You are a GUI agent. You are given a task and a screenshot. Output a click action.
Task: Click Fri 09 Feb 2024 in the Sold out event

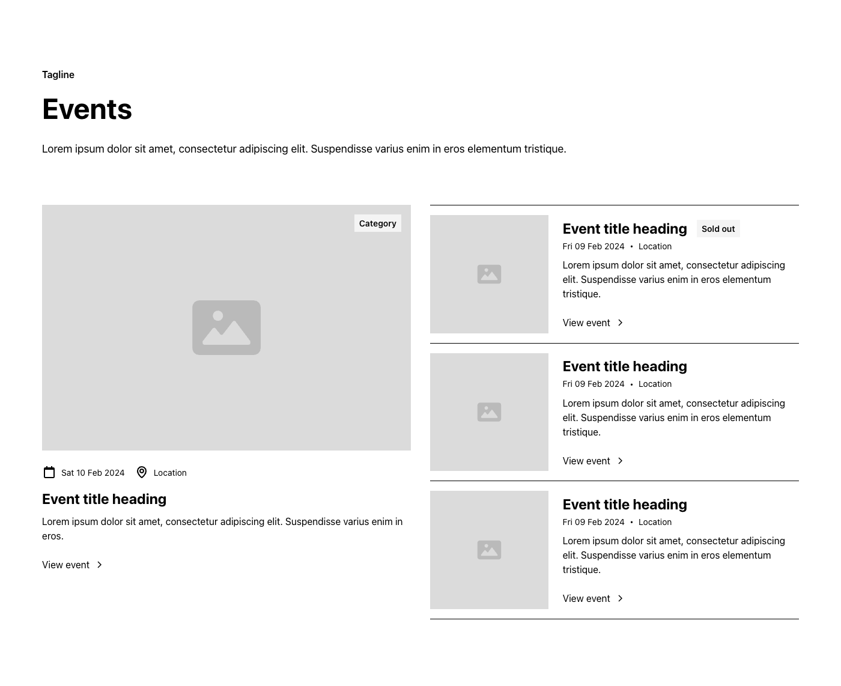[x=594, y=246]
